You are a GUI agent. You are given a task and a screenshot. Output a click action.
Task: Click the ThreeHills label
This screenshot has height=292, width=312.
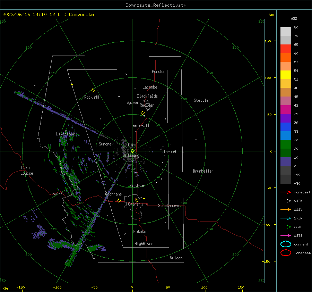tap(174, 152)
